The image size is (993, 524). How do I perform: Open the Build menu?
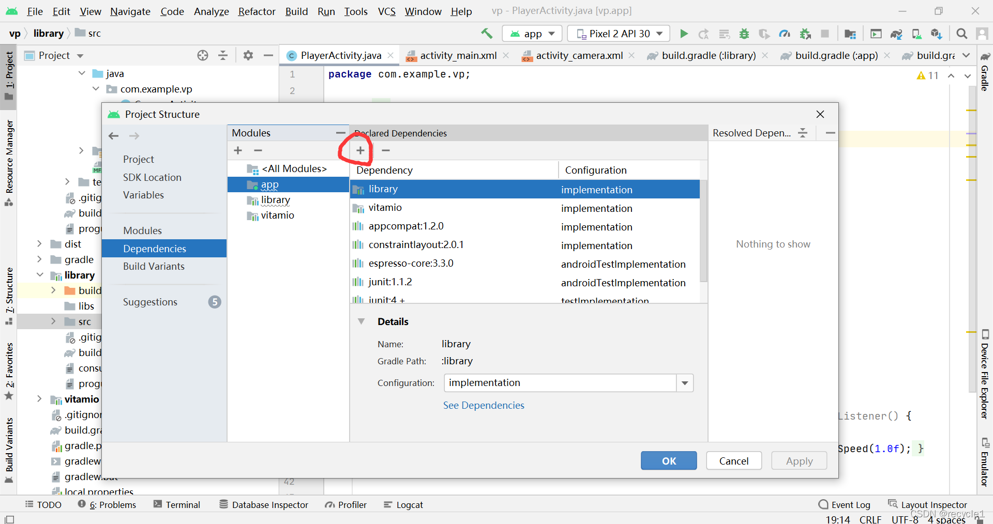(296, 11)
